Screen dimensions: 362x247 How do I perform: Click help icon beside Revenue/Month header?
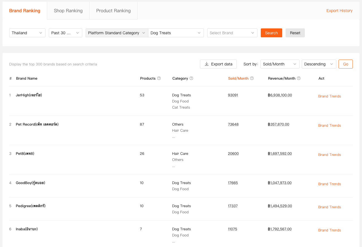299,79
